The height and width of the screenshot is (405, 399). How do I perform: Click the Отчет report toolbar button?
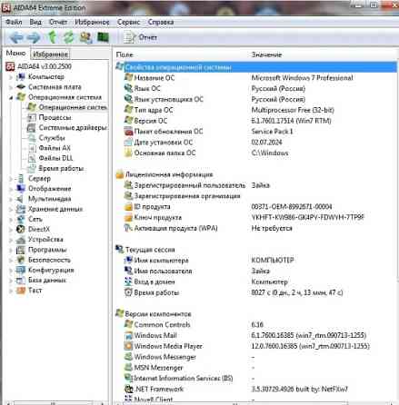coord(141,37)
